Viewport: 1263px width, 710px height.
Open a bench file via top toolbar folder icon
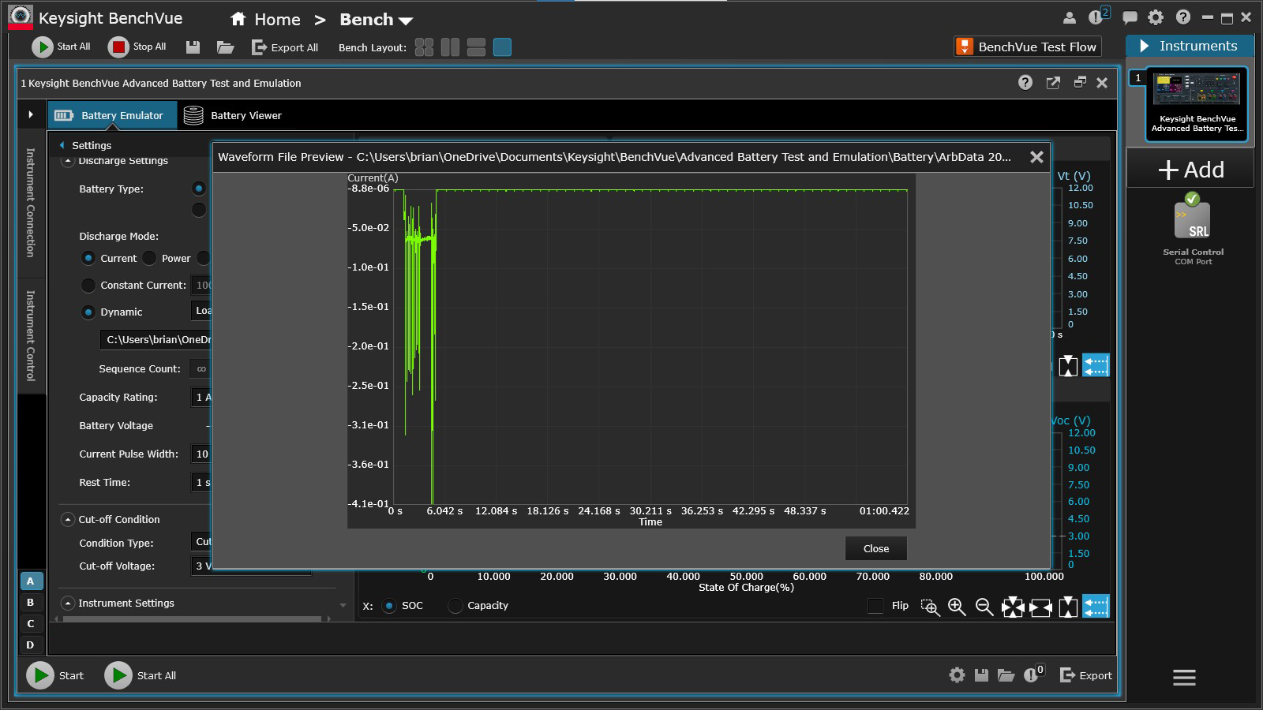coord(226,47)
